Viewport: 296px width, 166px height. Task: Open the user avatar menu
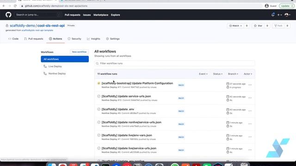(x=287, y=15)
